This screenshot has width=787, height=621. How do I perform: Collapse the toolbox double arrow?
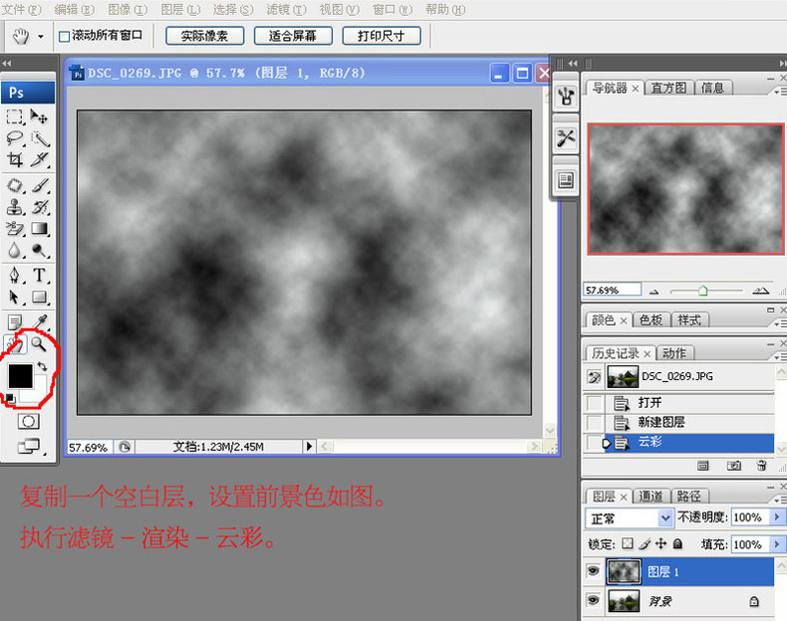pos(7,63)
